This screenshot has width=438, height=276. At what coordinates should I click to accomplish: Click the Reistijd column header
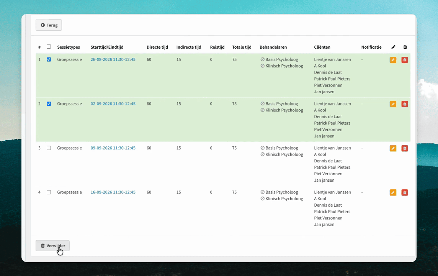click(217, 47)
